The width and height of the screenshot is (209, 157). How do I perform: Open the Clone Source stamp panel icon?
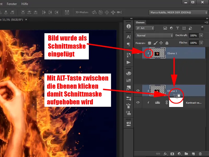[129, 113]
